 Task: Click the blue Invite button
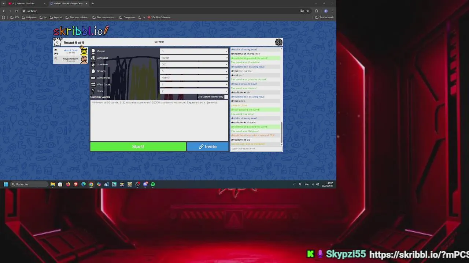point(208,146)
